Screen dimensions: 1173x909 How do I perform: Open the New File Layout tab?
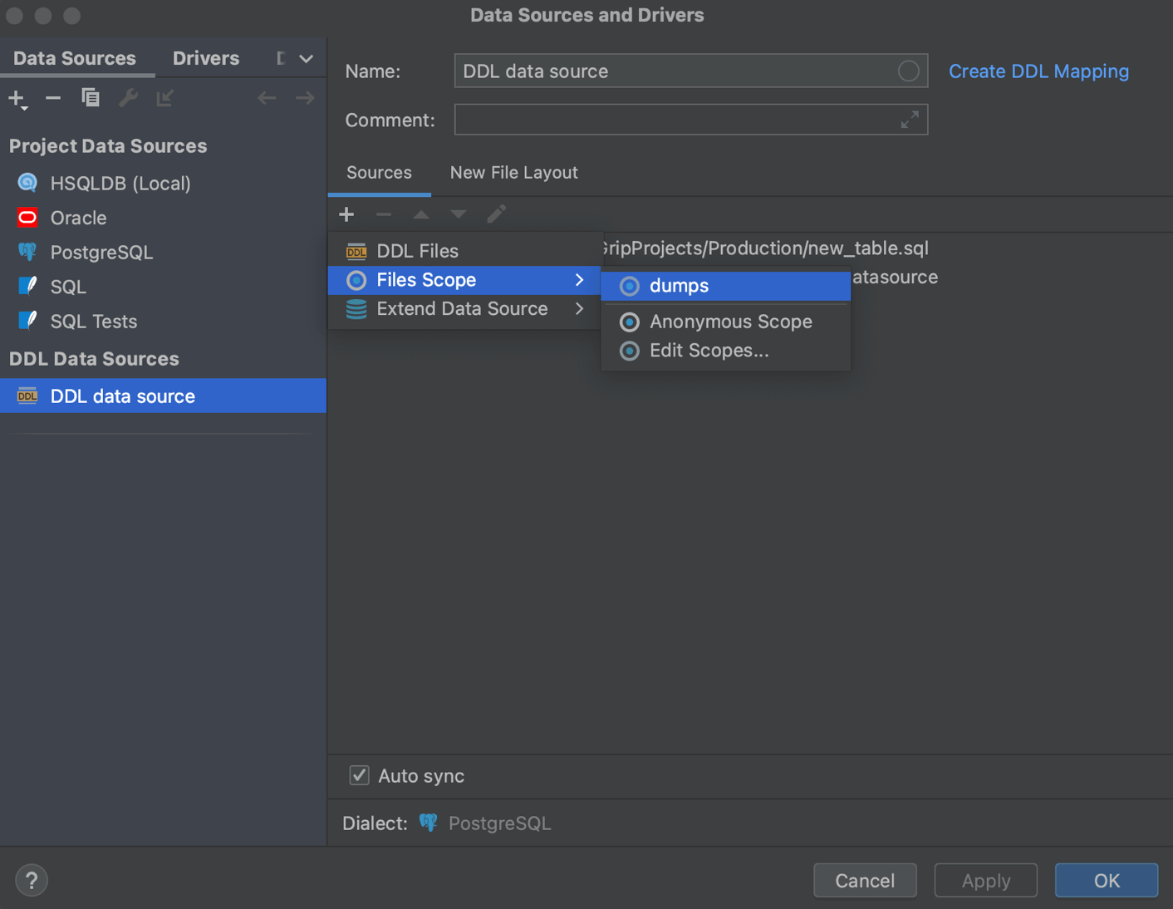point(513,172)
